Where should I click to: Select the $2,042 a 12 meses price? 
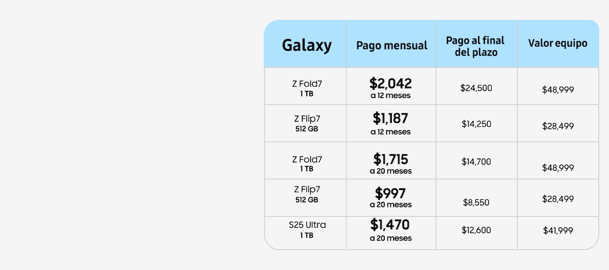[x=391, y=88]
